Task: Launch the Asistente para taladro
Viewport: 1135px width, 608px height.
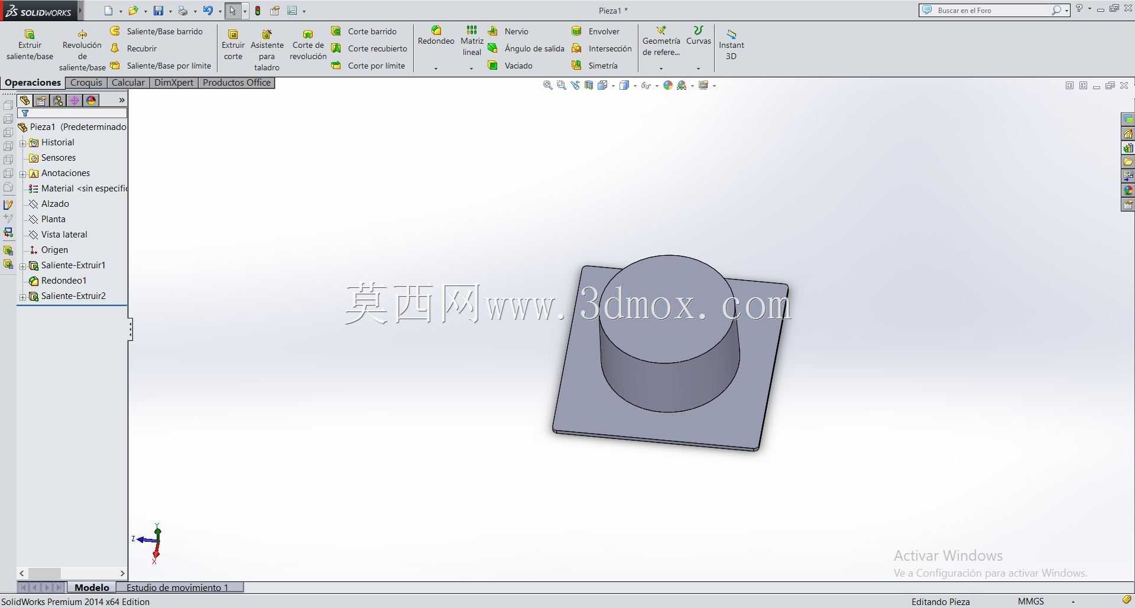Action: coord(267,50)
